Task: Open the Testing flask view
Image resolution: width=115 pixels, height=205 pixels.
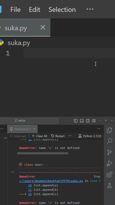Action: (x=110, y=185)
